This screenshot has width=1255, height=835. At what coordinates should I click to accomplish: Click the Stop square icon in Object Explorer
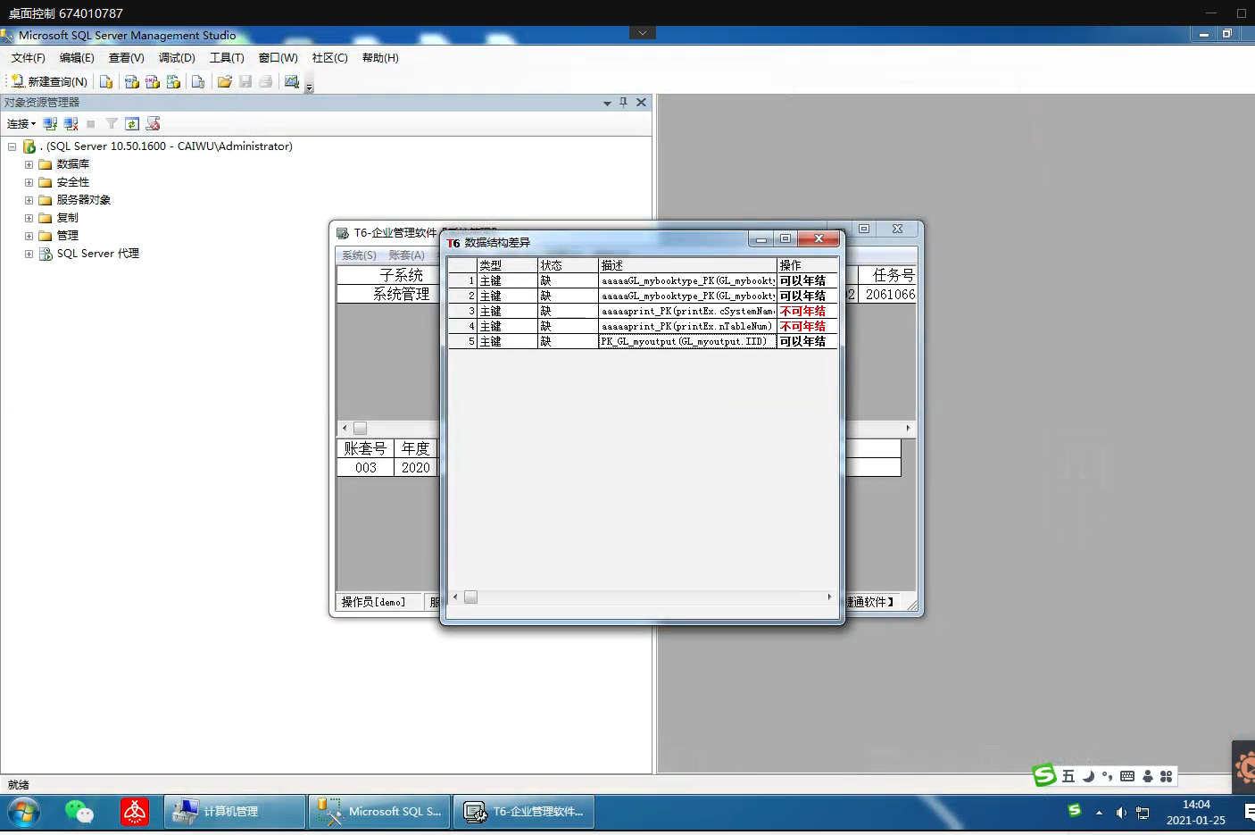90,124
